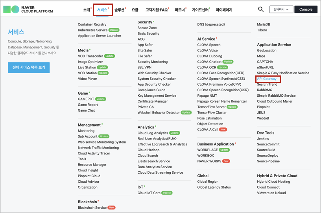
Task: Open VMware on Ncloud link
Action: pos(271,193)
